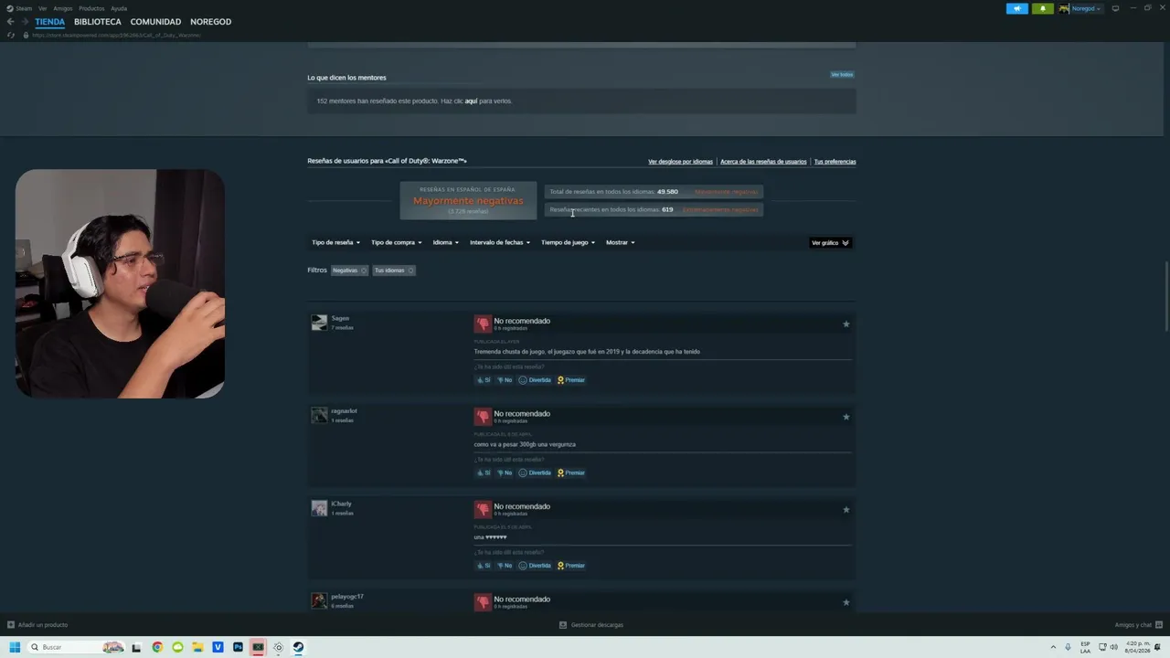
Task: Open the red-highlighted taskbar app
Action: (258, 647)
